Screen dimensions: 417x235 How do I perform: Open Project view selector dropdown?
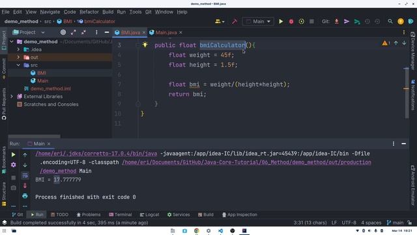pyautogui.click(x=29, y=32)
